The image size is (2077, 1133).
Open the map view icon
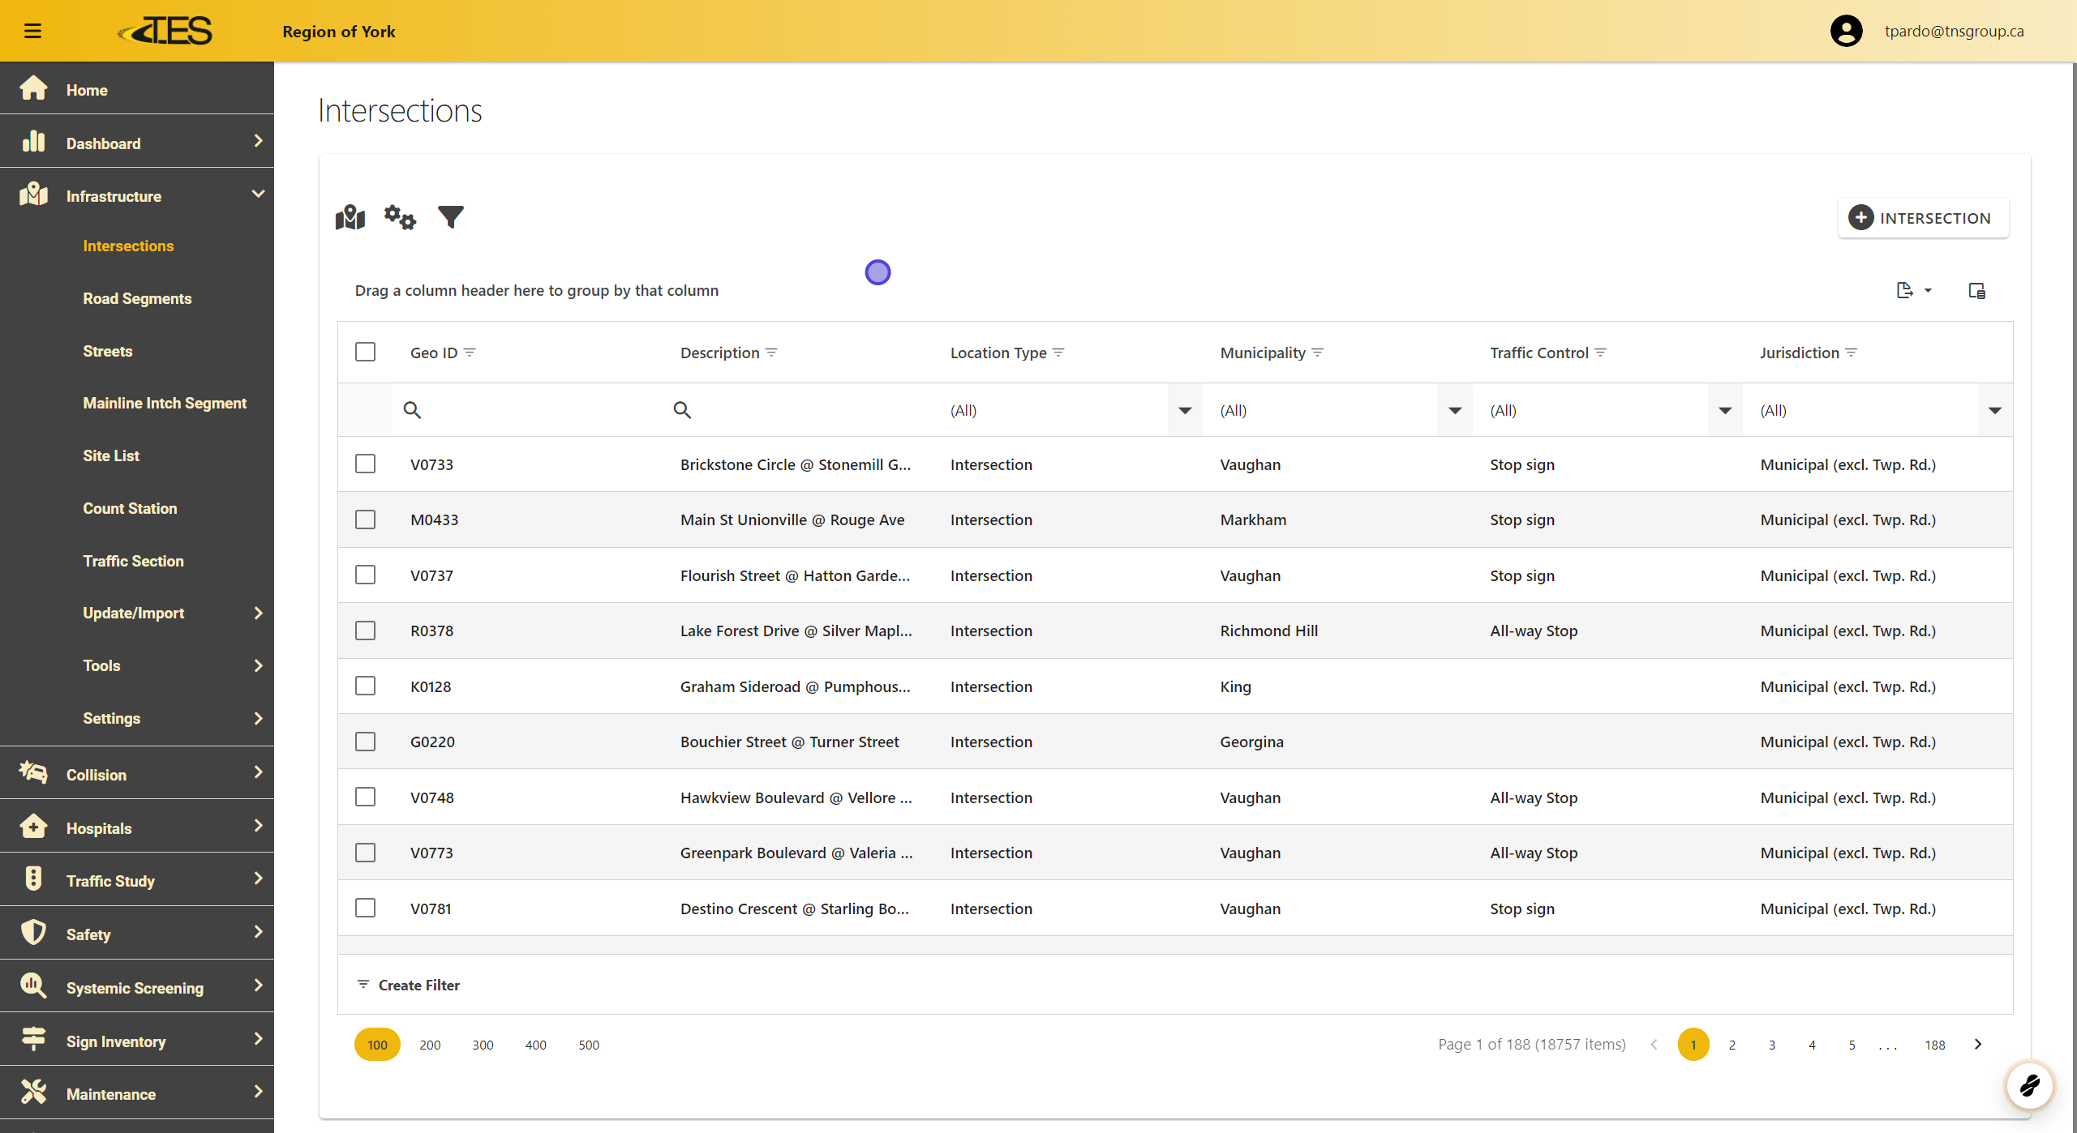(350, 217)
